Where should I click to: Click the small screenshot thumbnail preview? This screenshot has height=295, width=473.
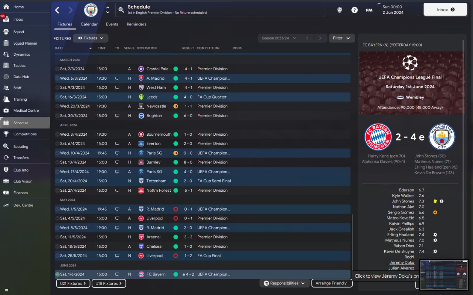[444, 275]
